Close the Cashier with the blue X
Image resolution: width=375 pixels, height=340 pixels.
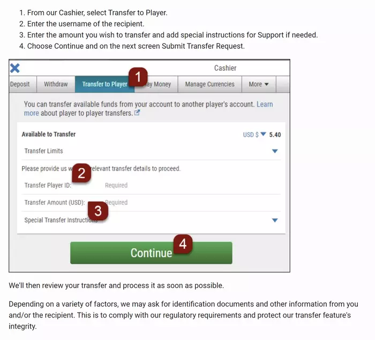15,68
